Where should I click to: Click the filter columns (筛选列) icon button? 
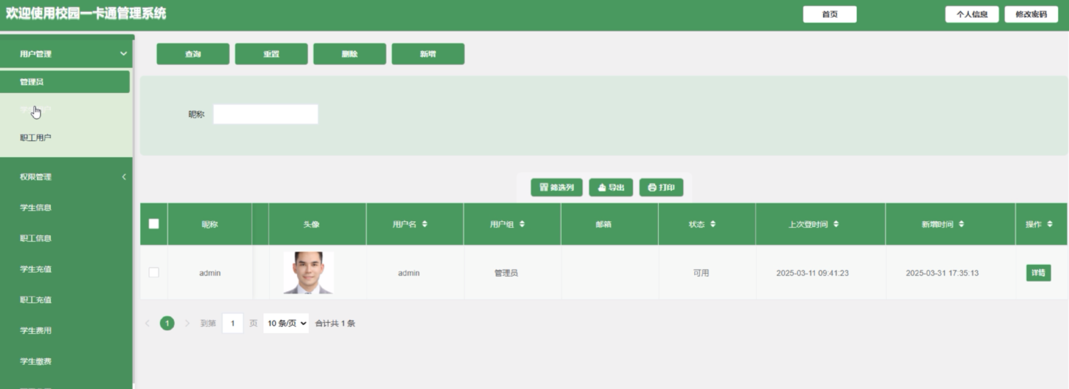[x=556, y=187]
